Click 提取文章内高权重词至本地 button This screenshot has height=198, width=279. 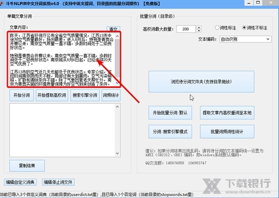click(x=227, y=113)
